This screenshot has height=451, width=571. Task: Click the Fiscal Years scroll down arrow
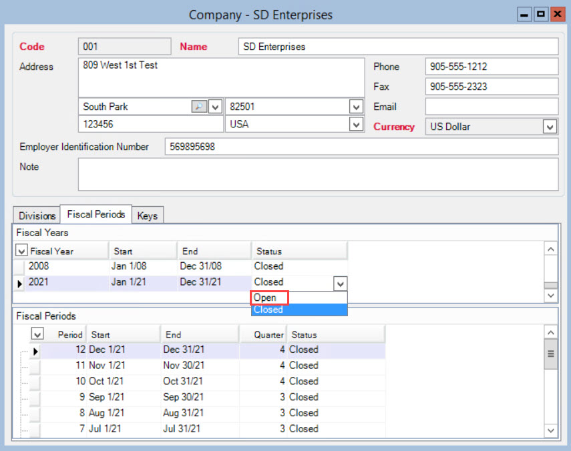[x=550, y=296]
